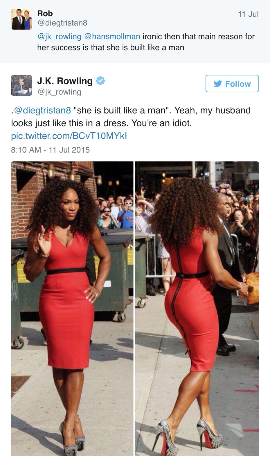Open the @diegtristan8 mention in Rowling's tweet
270x456 pixels.
[42, 111]
